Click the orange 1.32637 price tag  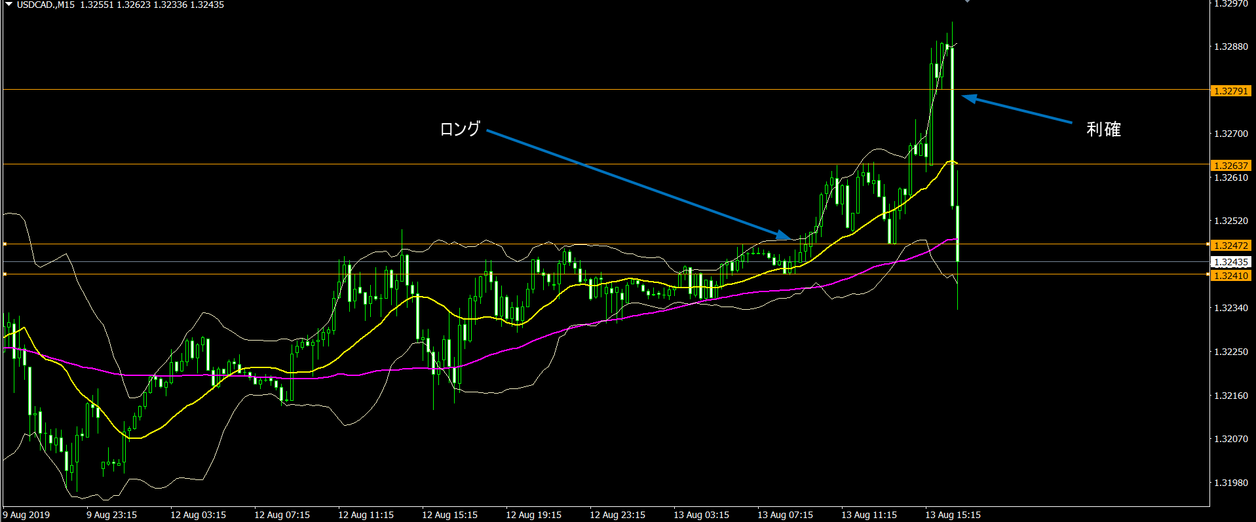[1231, 166]
